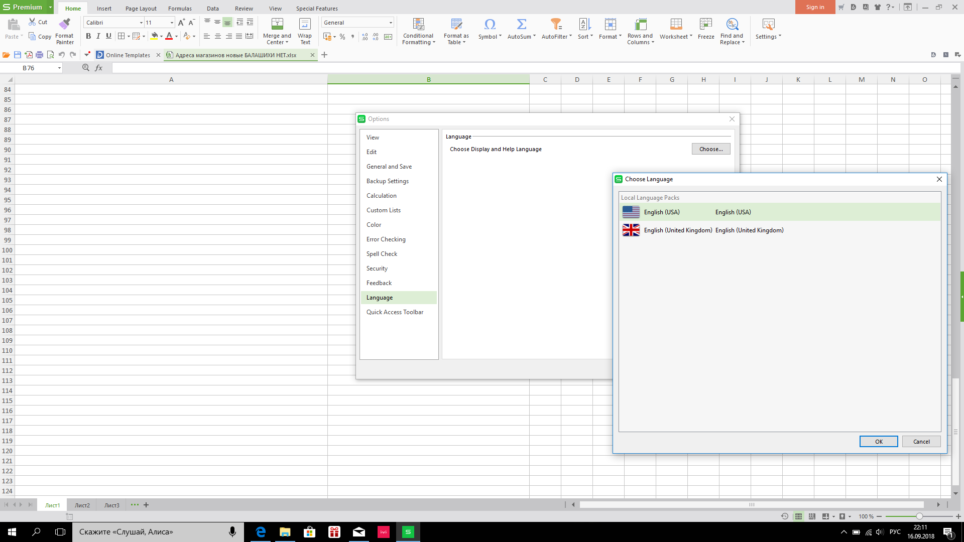This screenshot has height=542, width=964.
Task: Select Spell Check in Options list
Action: (382, 254)
